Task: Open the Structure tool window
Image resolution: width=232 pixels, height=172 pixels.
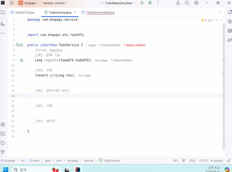Action: [3, 24]
